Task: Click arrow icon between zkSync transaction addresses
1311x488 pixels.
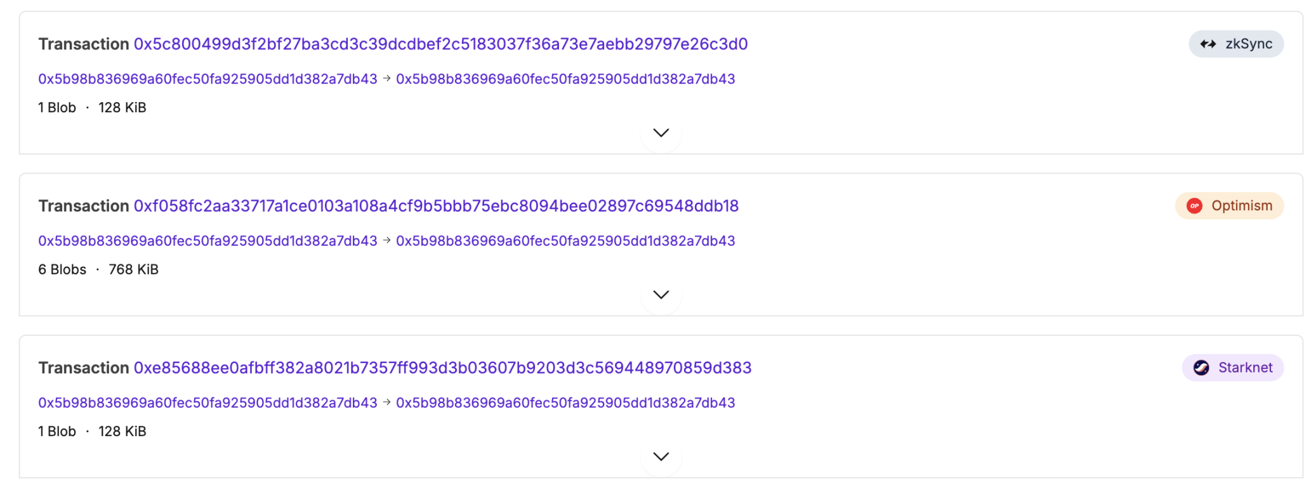Action: 386,79
